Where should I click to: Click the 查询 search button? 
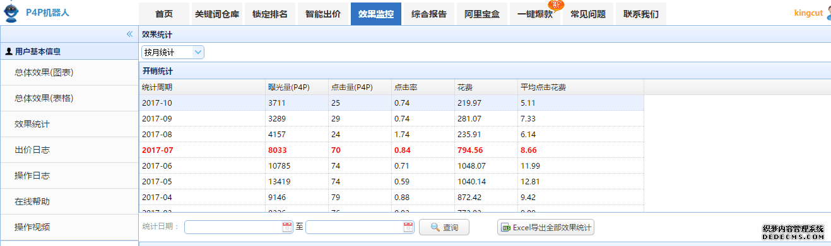pyautogui.click(x=444, y=227)
